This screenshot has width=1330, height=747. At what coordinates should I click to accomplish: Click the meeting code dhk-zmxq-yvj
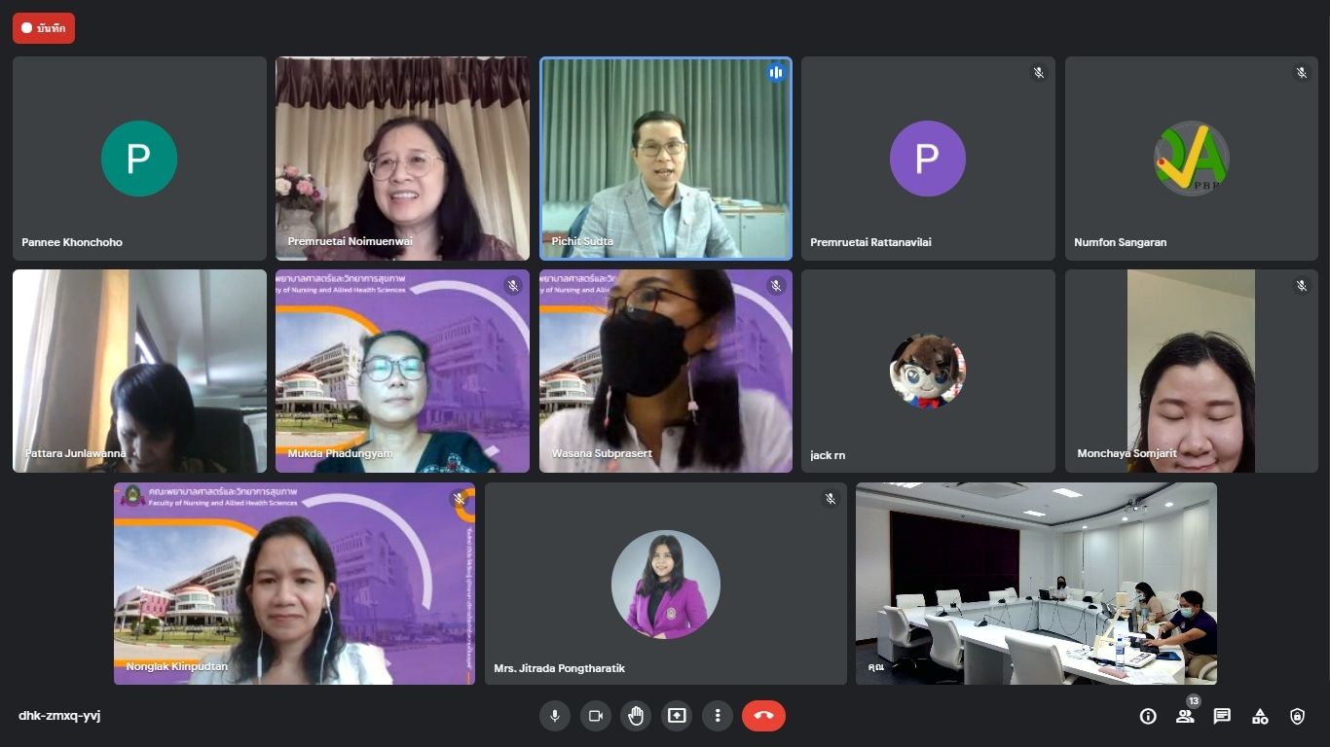tap(59, 716)
